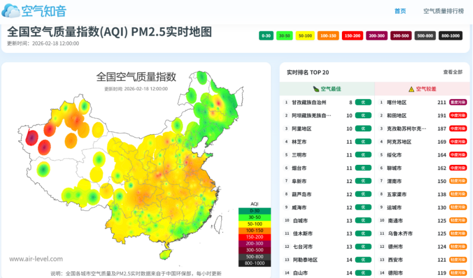Open 德州市 in the worst air list

pos(395,247)
